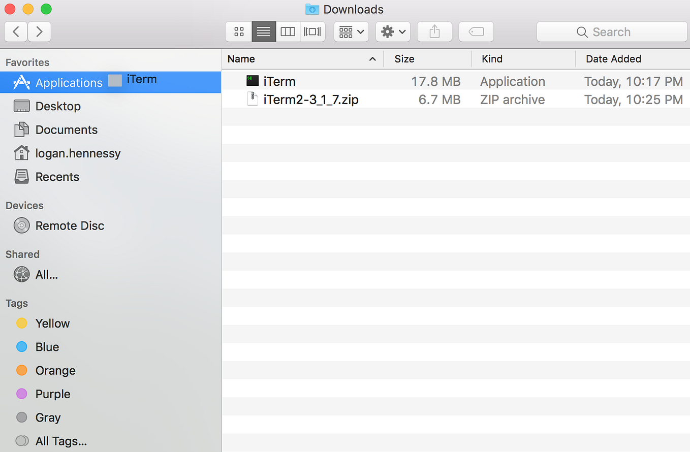Switch to icon view
Image resolution: width=690 pixels, height=452 pixels.
click(x=239, y=32)
